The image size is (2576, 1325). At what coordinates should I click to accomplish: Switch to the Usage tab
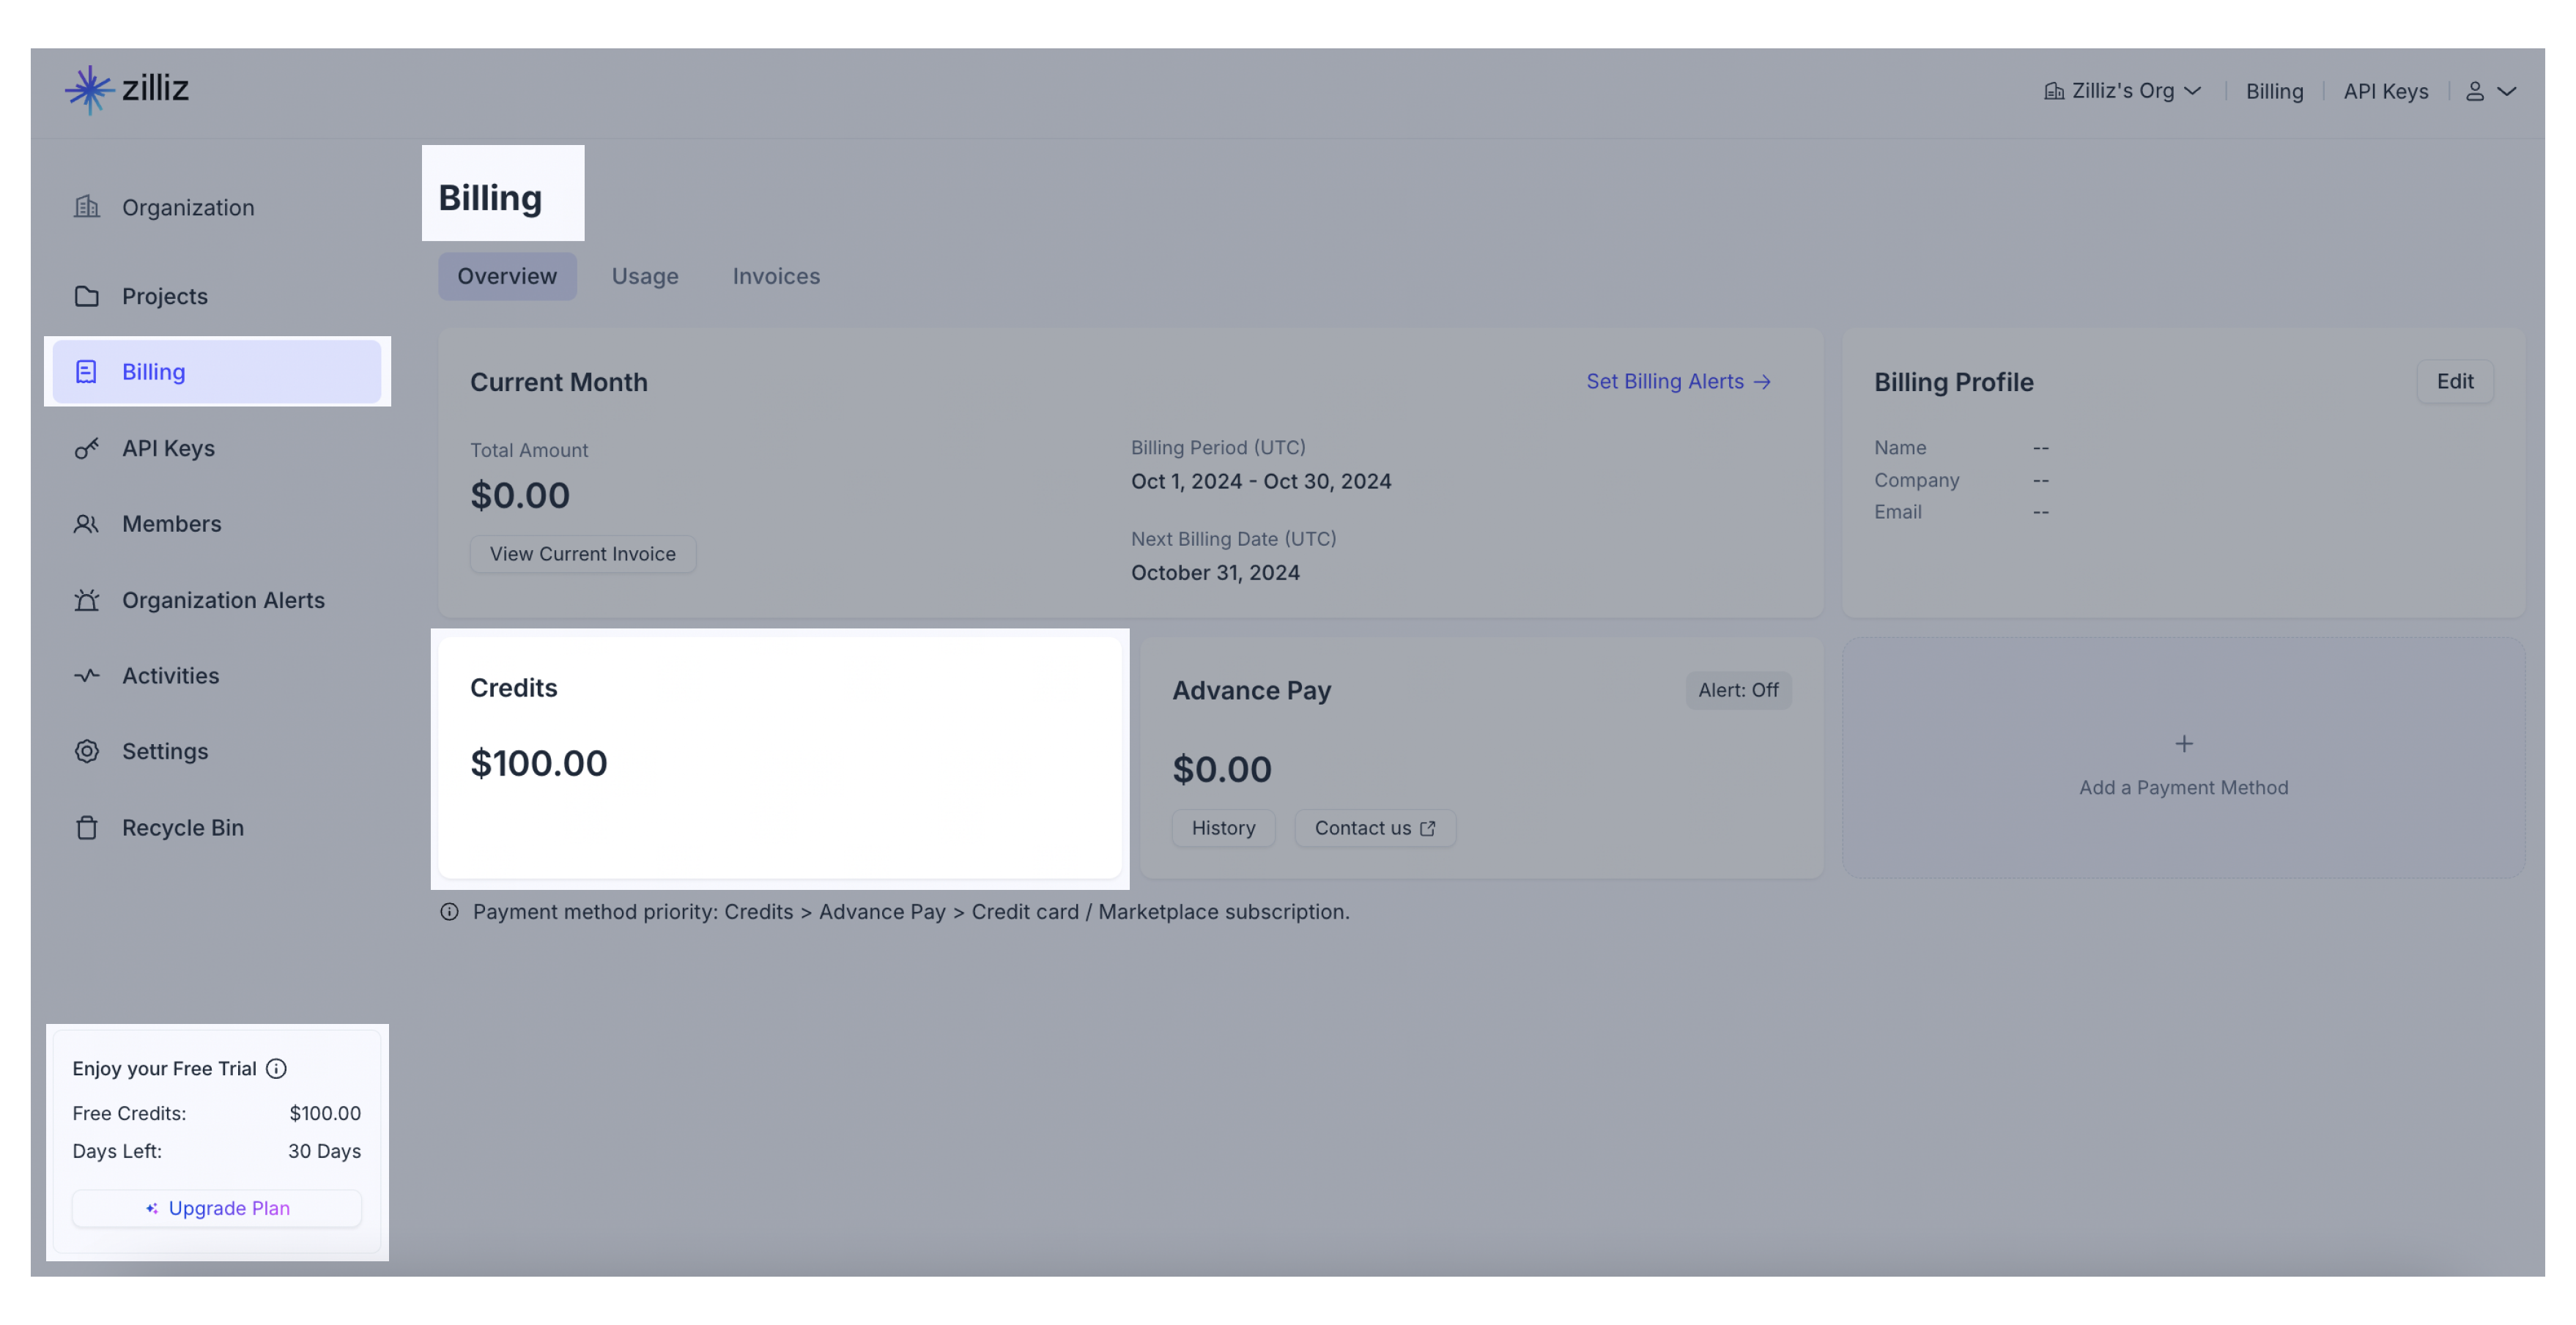[645, 276]
